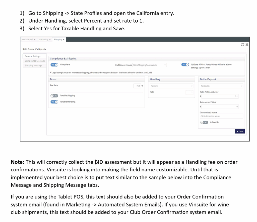Click the Tax Rate input field

point(139,86)
